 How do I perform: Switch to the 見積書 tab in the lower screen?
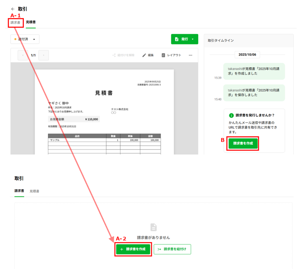[34, 191]
